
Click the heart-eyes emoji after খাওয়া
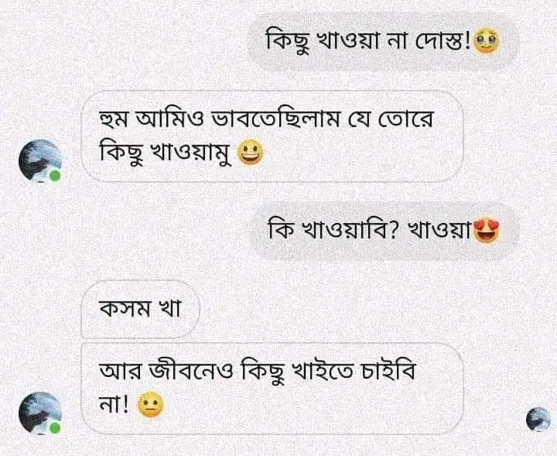[x=487, y=231]
